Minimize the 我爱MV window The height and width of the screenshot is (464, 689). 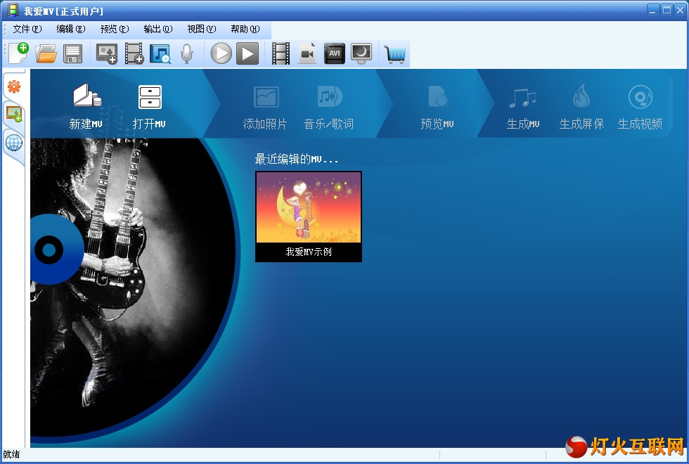click(x=653, y=10)
